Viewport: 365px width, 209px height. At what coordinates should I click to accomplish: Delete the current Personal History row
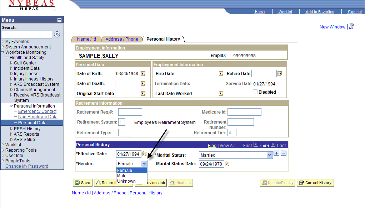284,153
